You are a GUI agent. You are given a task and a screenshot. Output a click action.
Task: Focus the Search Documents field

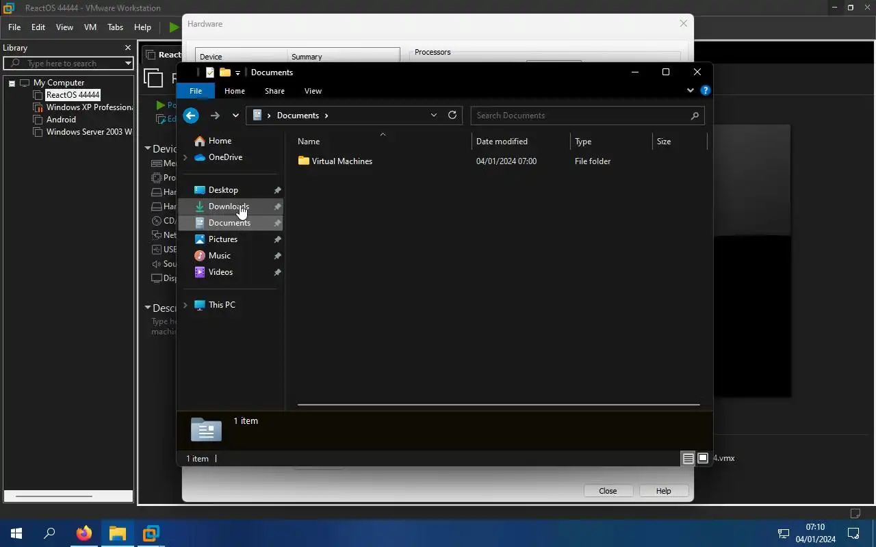[x=587, y=116]
